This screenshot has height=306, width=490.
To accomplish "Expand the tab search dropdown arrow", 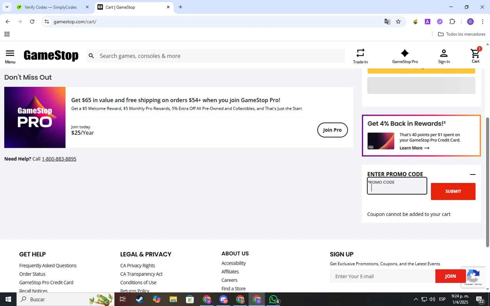I will point(7,7).
